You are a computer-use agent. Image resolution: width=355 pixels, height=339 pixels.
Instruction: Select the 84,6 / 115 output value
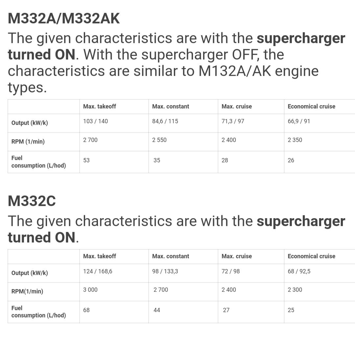pos(165,121)
